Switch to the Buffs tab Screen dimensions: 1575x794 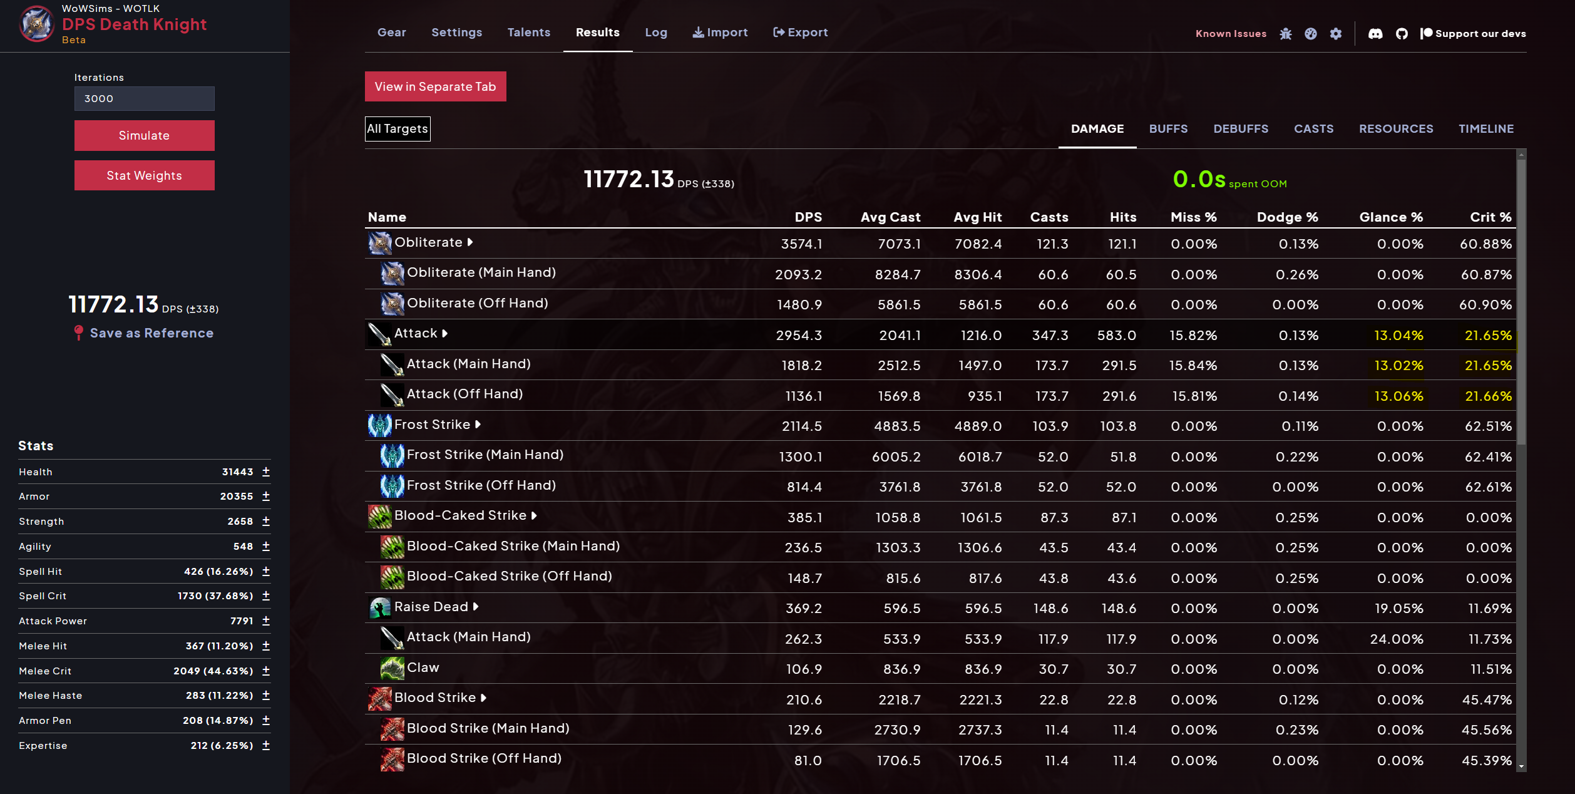(1168, 129)
